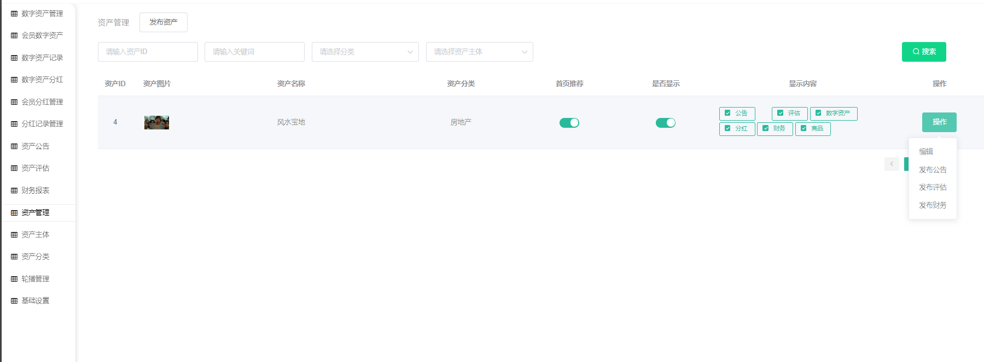Click the grid icon beside 基础设置
This screenshot has width=984, height=362.
tap(14, 301)
